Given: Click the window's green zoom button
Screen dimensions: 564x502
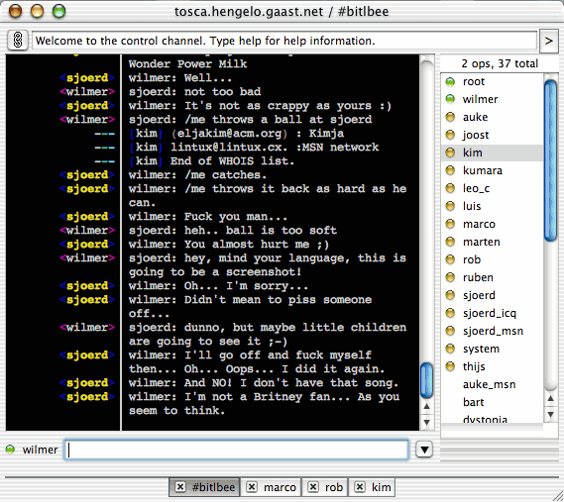Looking at the screenshot, I should tap(58, 12).
